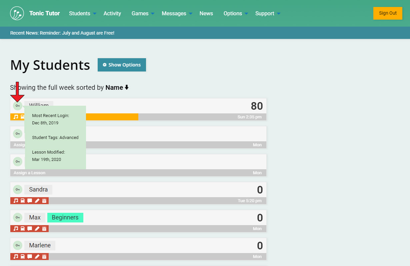Click the pencil icon in Sandra's row
Viewport: 410px width, 266px height.
click(x=37, y=201)
